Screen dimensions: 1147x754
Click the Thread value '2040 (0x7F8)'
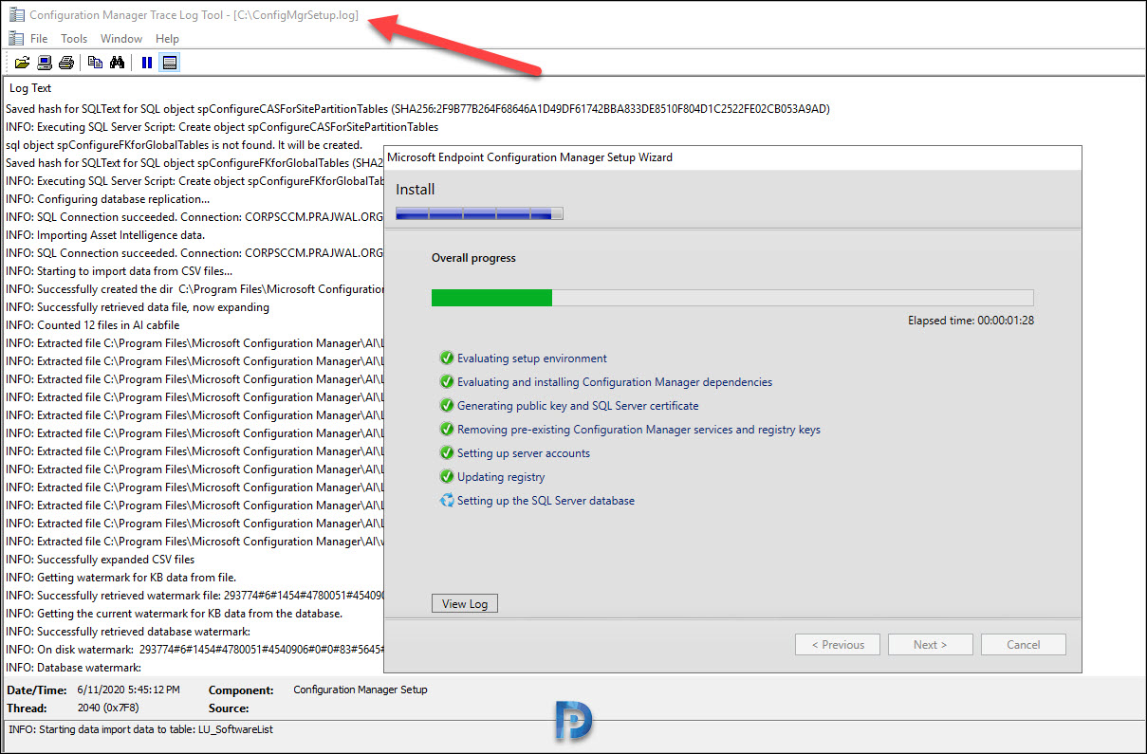107,708
